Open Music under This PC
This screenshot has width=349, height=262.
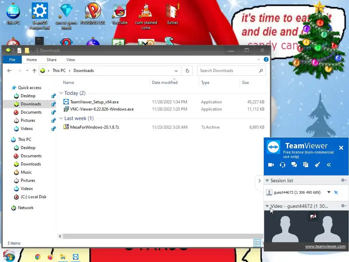[26, 172]
